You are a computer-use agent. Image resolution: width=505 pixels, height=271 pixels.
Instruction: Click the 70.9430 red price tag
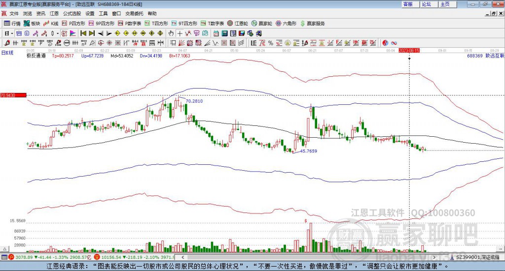coord(13,95)
